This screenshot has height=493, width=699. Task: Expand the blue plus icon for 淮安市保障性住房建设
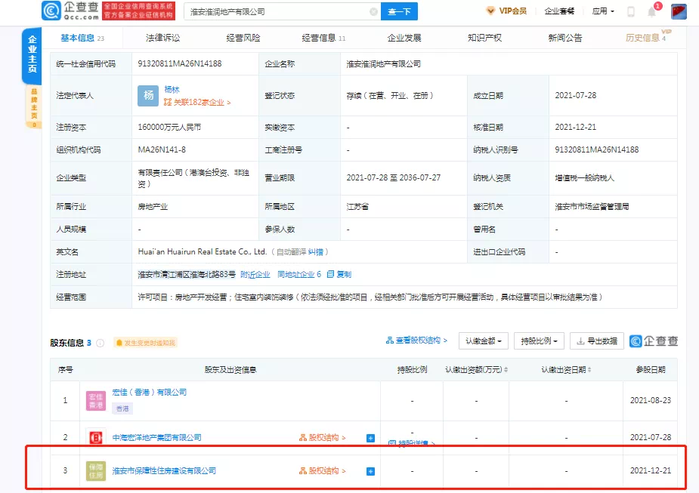point(370,471)
